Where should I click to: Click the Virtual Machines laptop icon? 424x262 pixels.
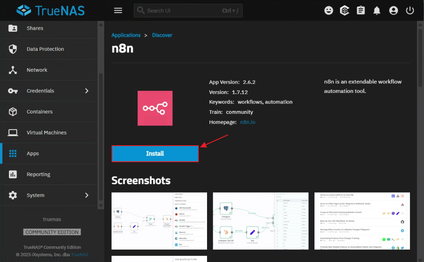tap(13, 132)
